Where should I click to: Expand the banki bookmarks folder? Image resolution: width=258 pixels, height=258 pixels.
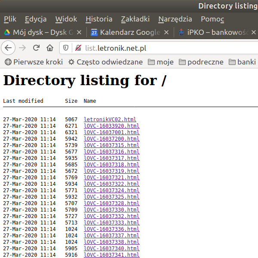tap(243, 62)
